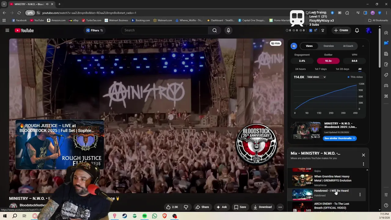Save the video to a playlist
This screenshot has height=220, width=391.
(x=240, y=207)
